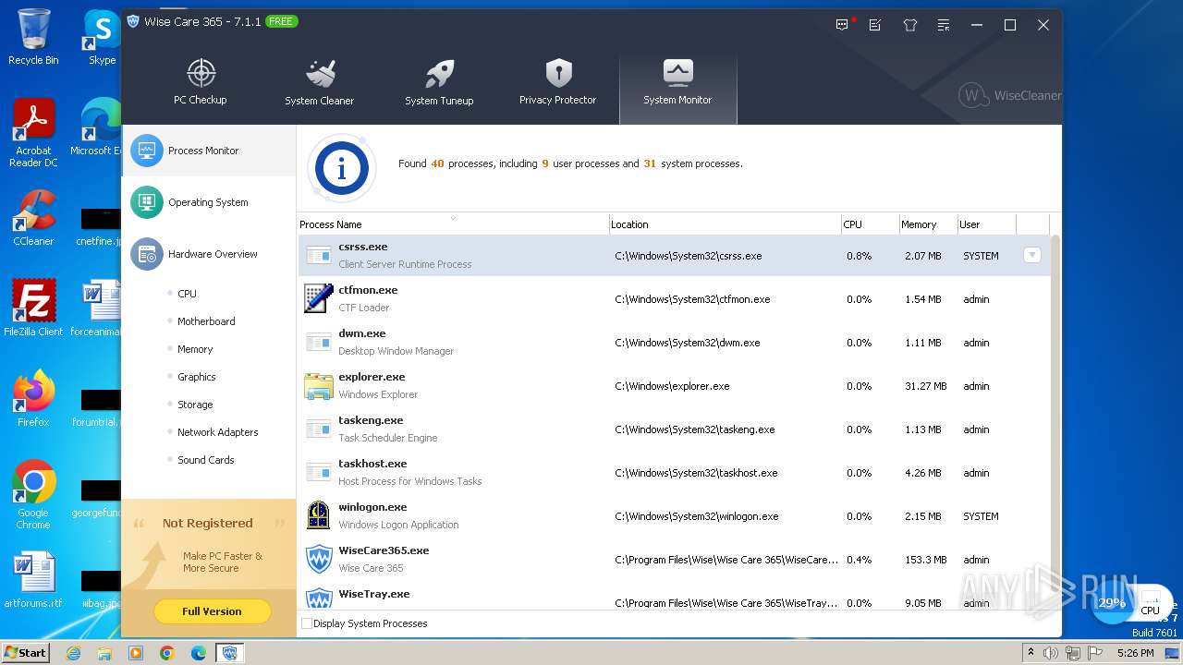Open the notes edit icon in title bar

(875, 25)
